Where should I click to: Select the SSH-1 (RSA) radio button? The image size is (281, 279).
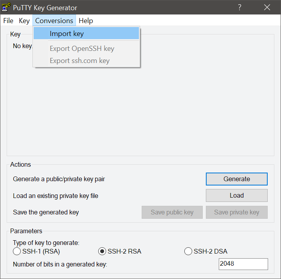point(17,251)
